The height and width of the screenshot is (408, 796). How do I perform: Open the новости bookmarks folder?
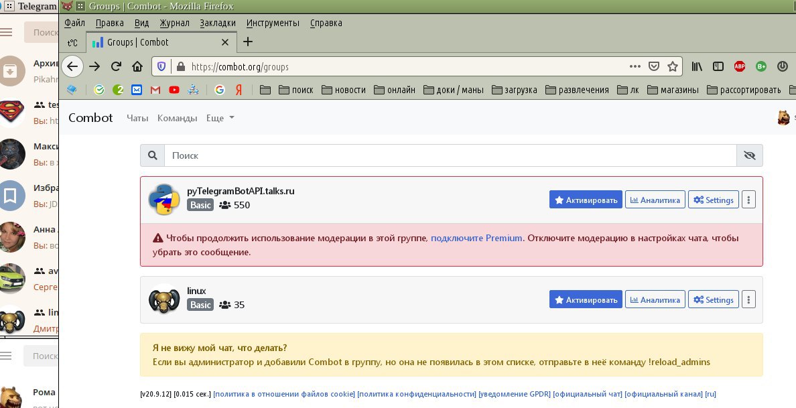[344, 90]
